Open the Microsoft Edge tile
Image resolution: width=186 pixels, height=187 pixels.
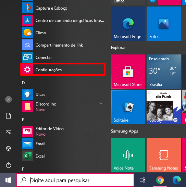[x=128, y=24]
